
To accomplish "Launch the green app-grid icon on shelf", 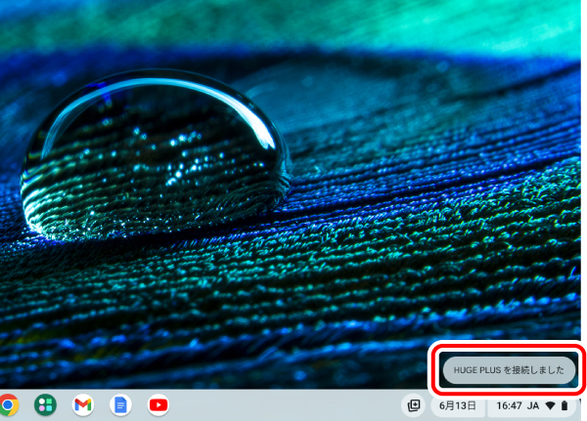I will 45,404.
